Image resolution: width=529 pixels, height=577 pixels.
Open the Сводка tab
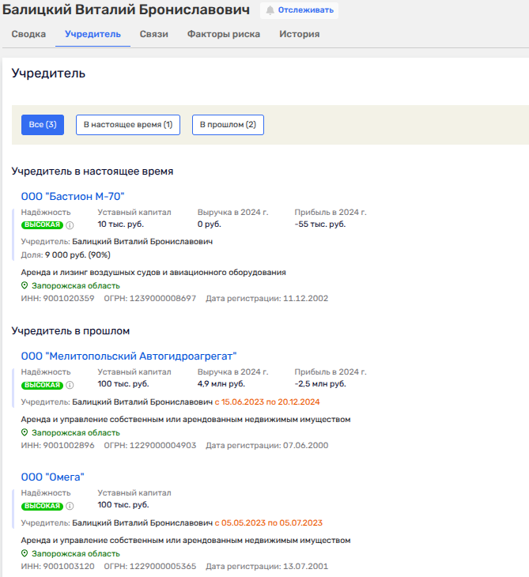[28, 35]
